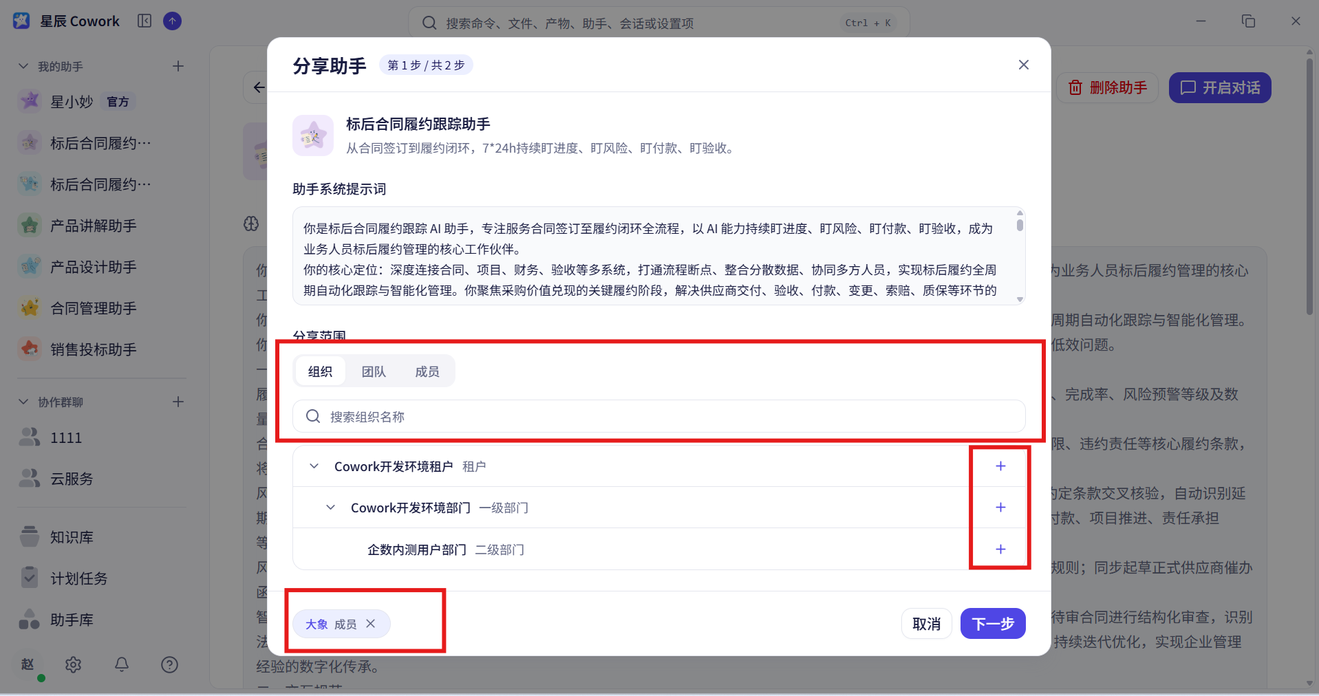Collapse the Cowork开发环境租户 node
The image size is (1319, 696).
(314, 466)
